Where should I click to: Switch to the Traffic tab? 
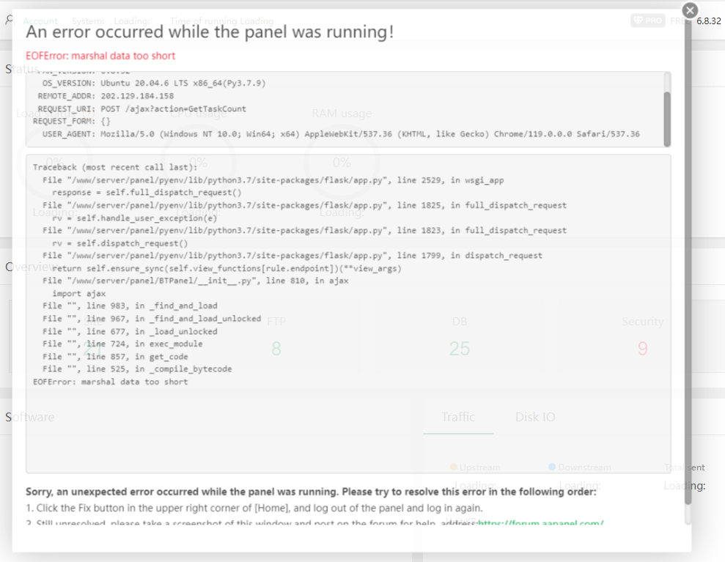458,417
